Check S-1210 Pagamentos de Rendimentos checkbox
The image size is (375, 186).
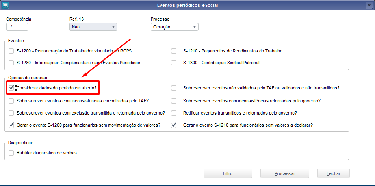(173, 51)
